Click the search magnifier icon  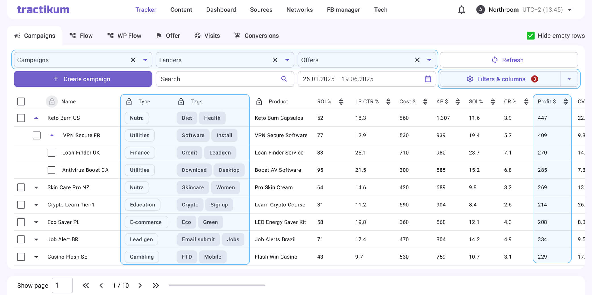click(284, 79)
